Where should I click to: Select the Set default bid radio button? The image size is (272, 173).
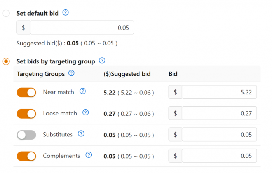coord(6,13)
